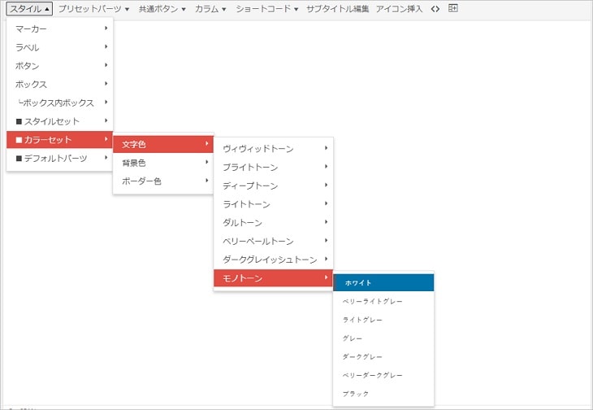Click the source code view icon
The width and height of the screenshot is (593, 410).
click(435, 9)
